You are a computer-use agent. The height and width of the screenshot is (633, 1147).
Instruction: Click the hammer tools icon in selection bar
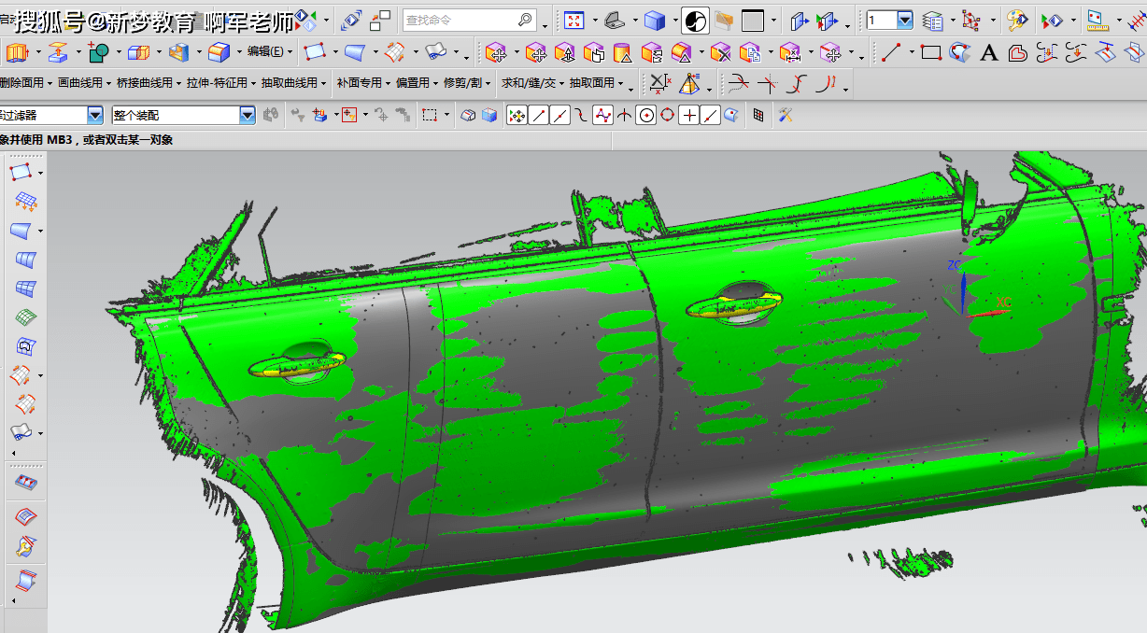(786, 116)
